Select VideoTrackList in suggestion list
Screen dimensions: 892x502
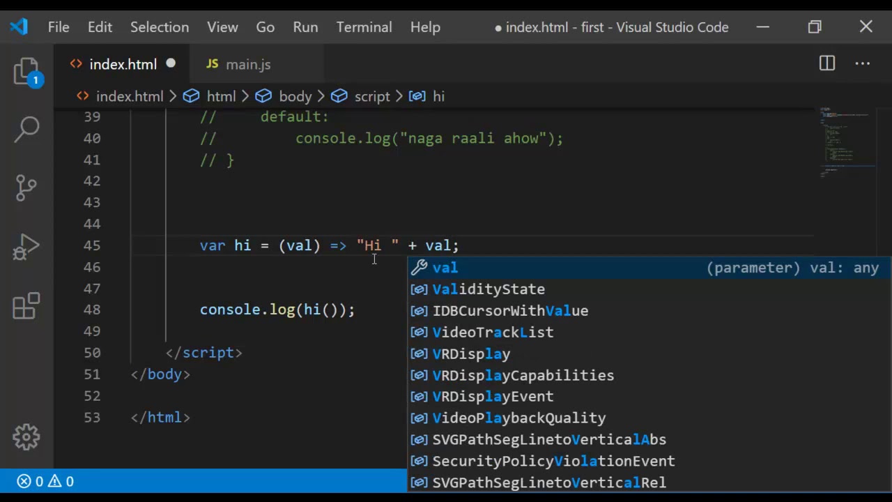[649, 333]
